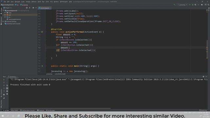Open the DB Navigator menu
This screenshot has width=210, height=118.
[x=64, y=2]
